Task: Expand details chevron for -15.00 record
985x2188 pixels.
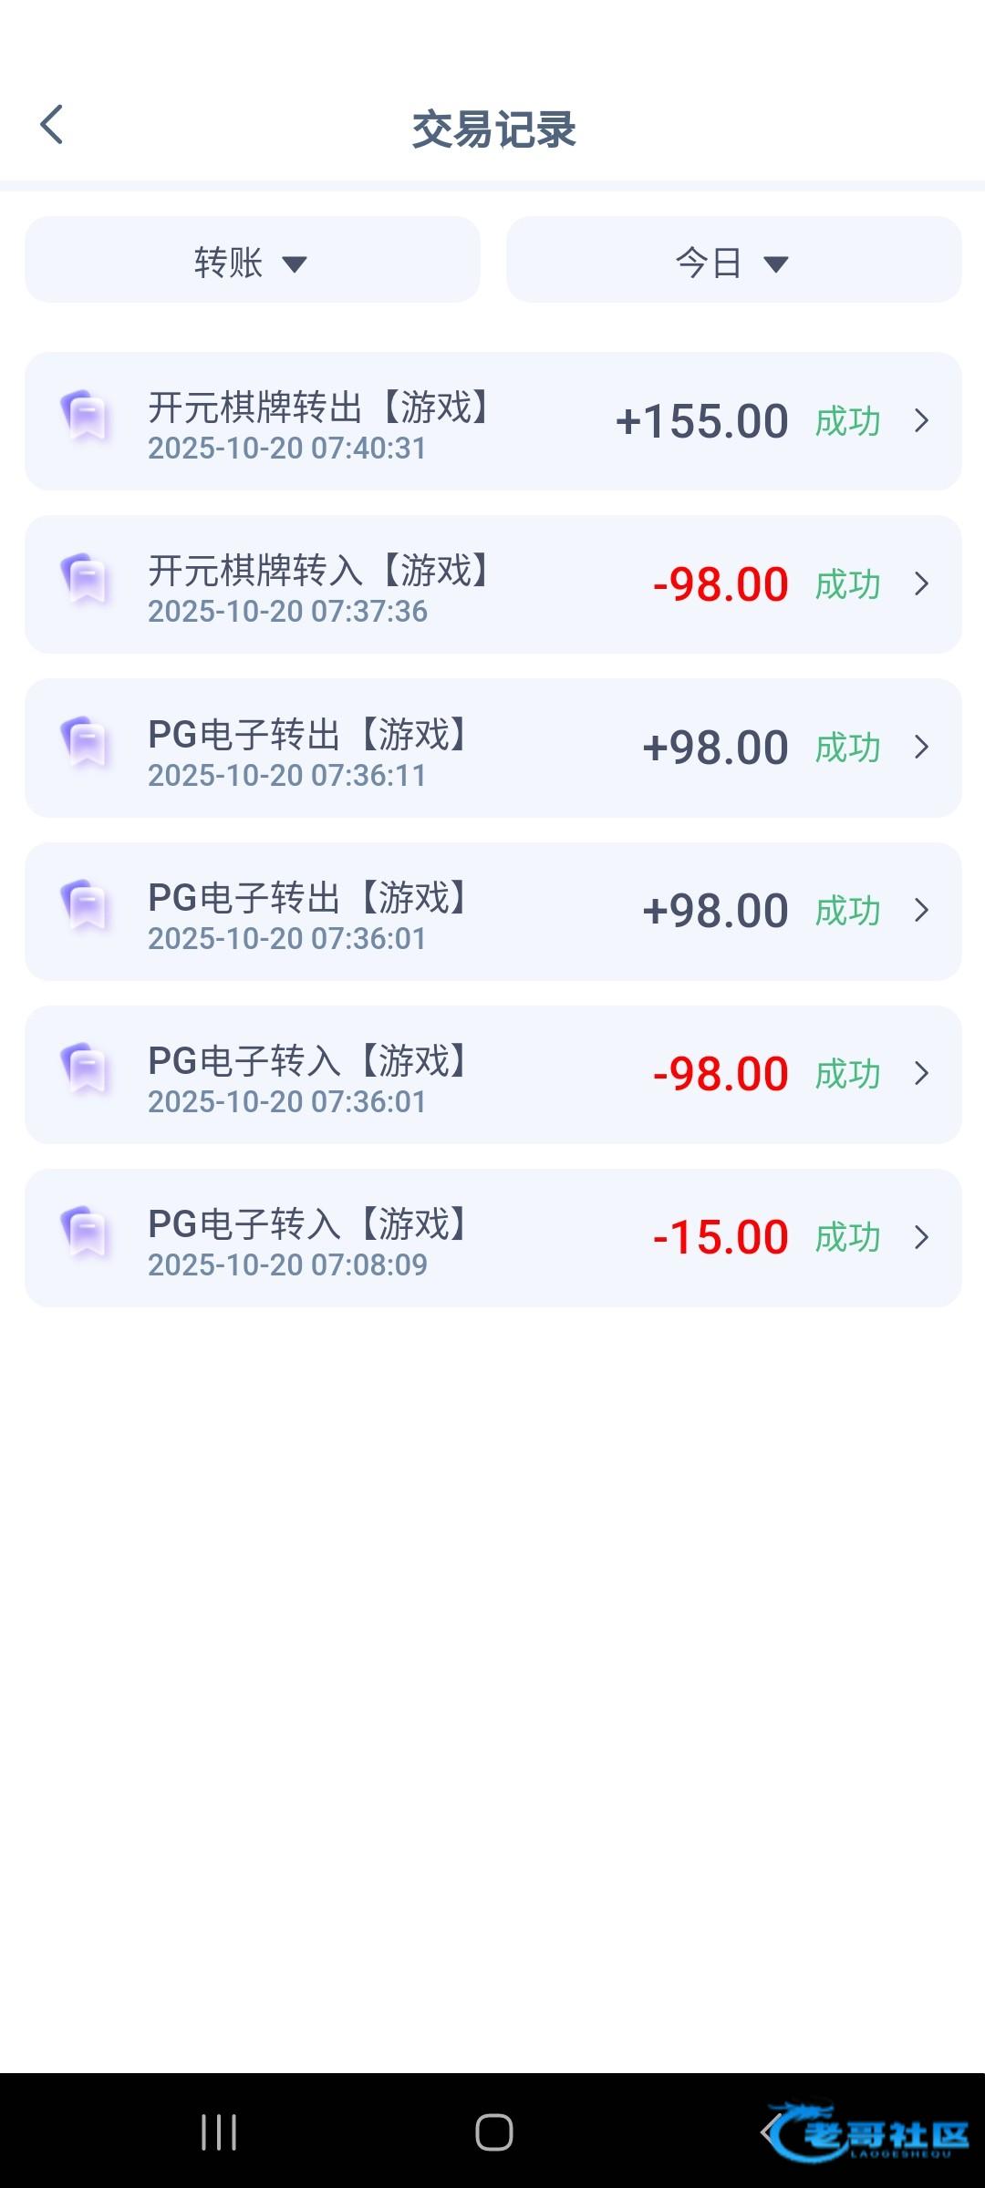Action: coord(921,1237)
